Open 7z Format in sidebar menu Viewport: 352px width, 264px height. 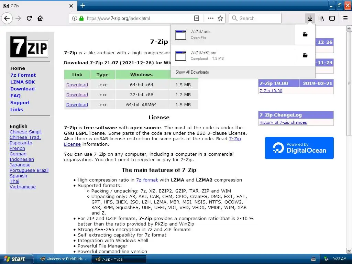[x=23, y=75]
